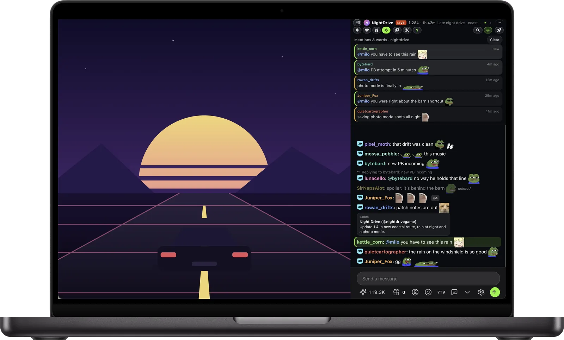Image resolution: width=564 pixels, height=340 pixels.
Task: Open the x.com Night Drive link preview
Action: pos(403,224)
